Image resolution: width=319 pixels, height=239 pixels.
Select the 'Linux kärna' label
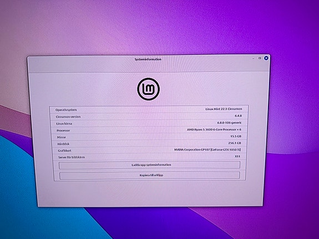(64, 124)
